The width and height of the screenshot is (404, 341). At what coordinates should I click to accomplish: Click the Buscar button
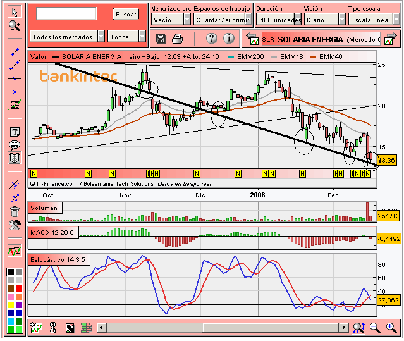pos(126,14)
